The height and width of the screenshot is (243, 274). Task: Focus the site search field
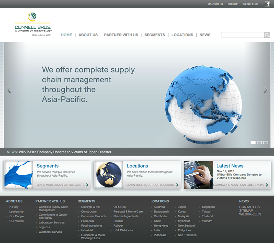point(243,35)
